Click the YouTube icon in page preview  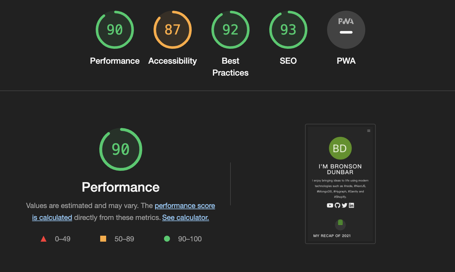tap(330, 205)
